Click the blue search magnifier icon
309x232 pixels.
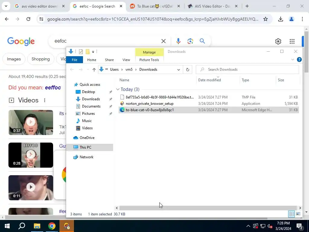tap(202, 41)
